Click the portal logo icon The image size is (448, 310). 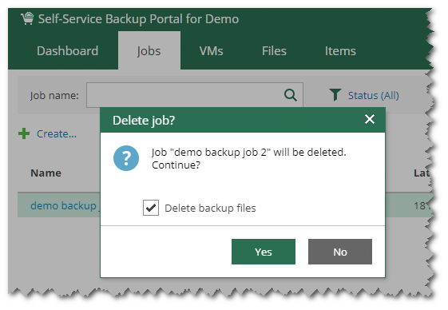click(27, 18)
